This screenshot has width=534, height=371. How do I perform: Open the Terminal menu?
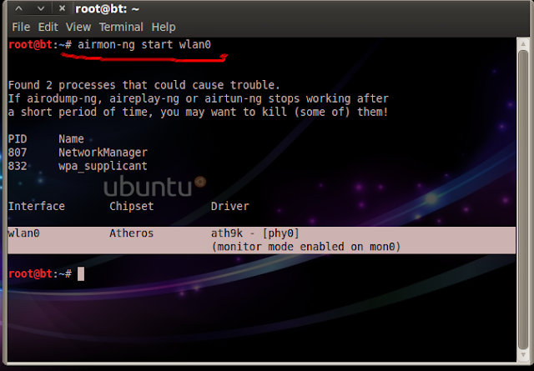(x=121, y=27)
